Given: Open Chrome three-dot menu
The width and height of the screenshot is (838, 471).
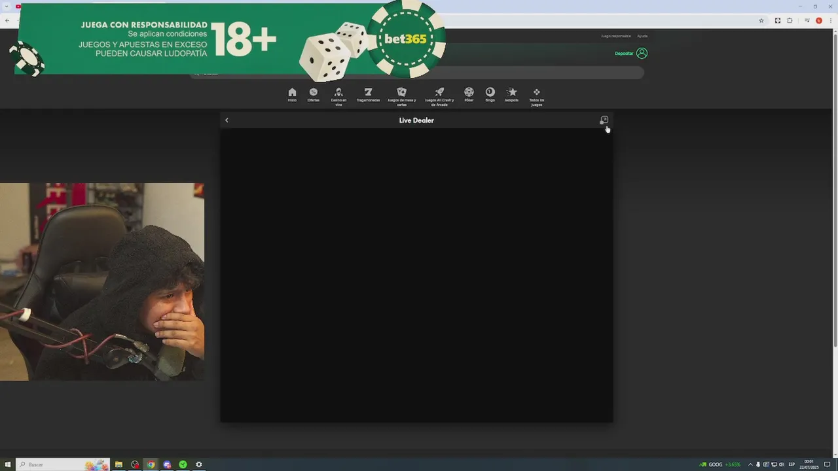Looking at the screenshot, I should point(830,20).
